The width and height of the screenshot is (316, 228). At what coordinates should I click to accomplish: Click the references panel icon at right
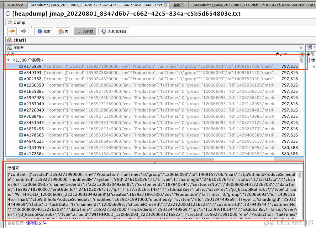point(310,47)
